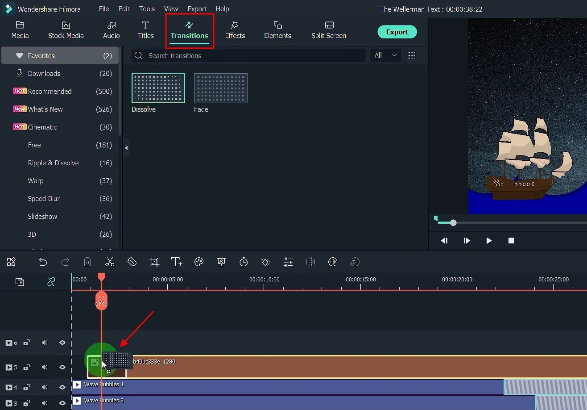Click the preview progress slider handle

(453, 222)
